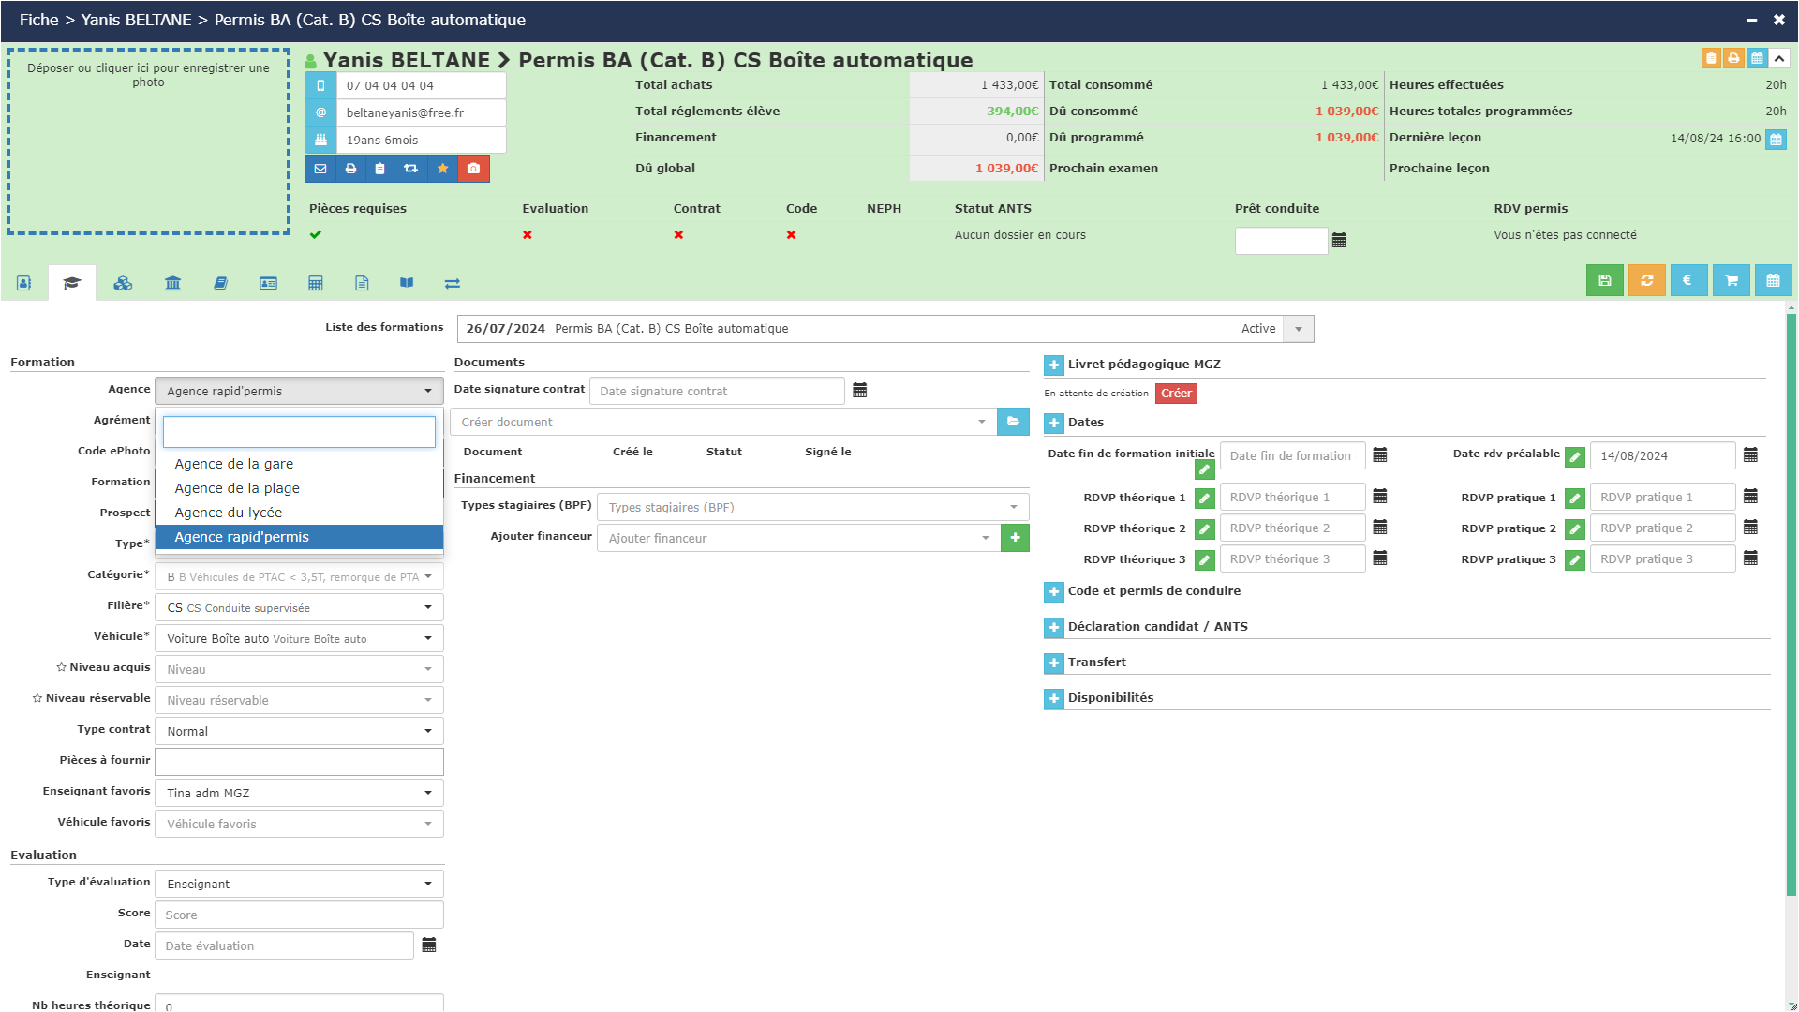Screen dimensions: 1799x1012
Task: Open the graduation cap formation tab
Action: 72,283
